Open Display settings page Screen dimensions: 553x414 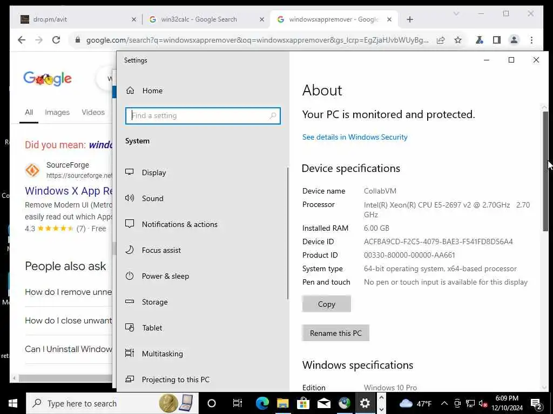pyautogui.click(x=154, y=172)
